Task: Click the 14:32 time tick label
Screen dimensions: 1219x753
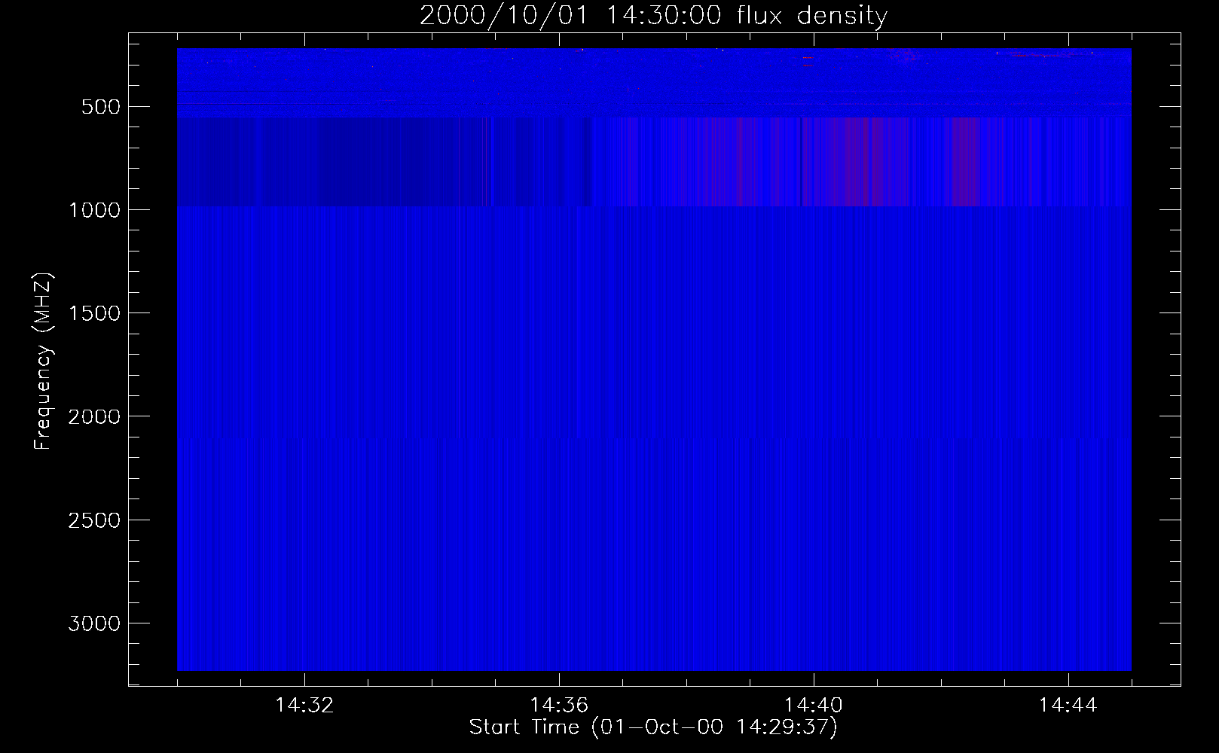Action: click(x=304, y=706)
